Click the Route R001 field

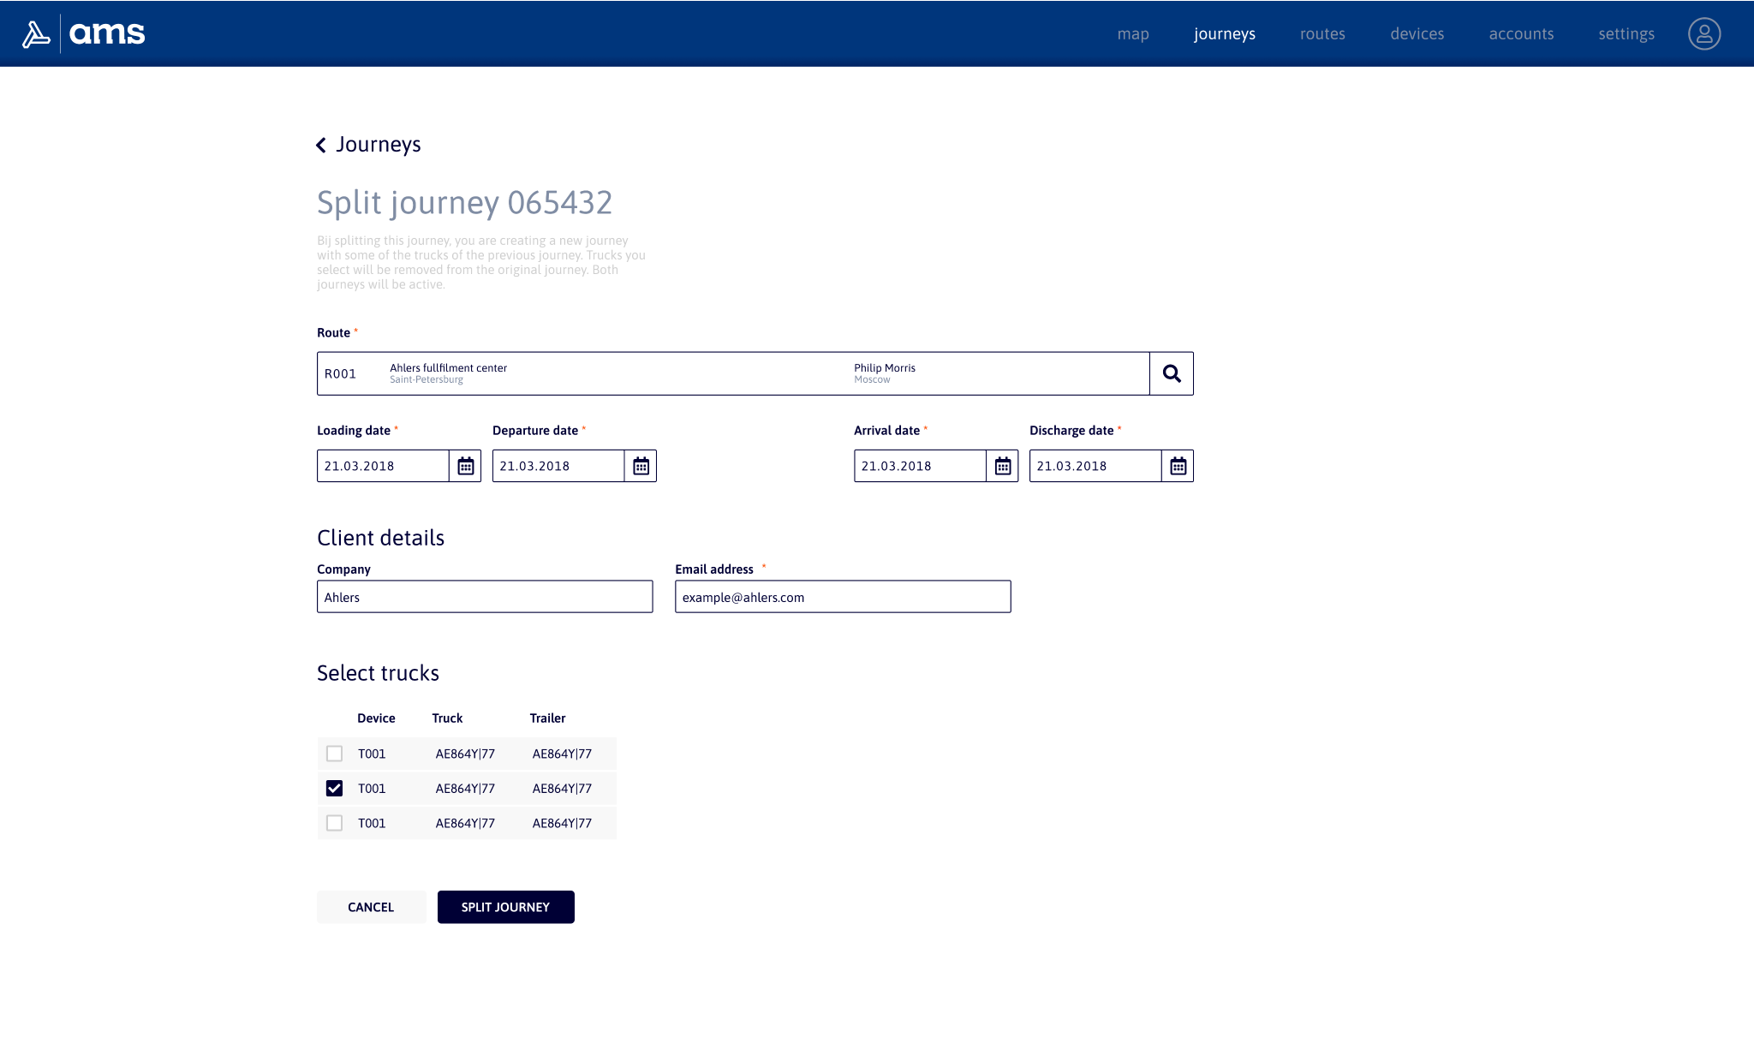click(733, 373)
